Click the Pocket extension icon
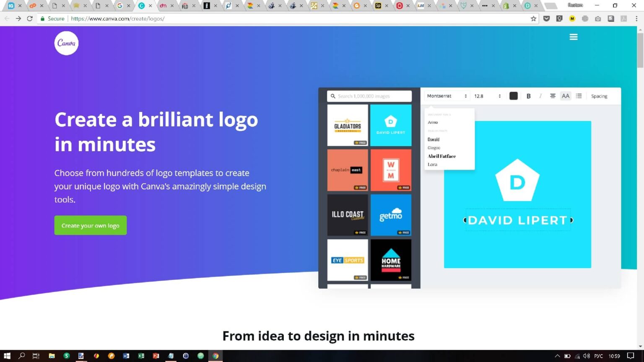Viewport: 644px width, 362px height. (546, 18)
